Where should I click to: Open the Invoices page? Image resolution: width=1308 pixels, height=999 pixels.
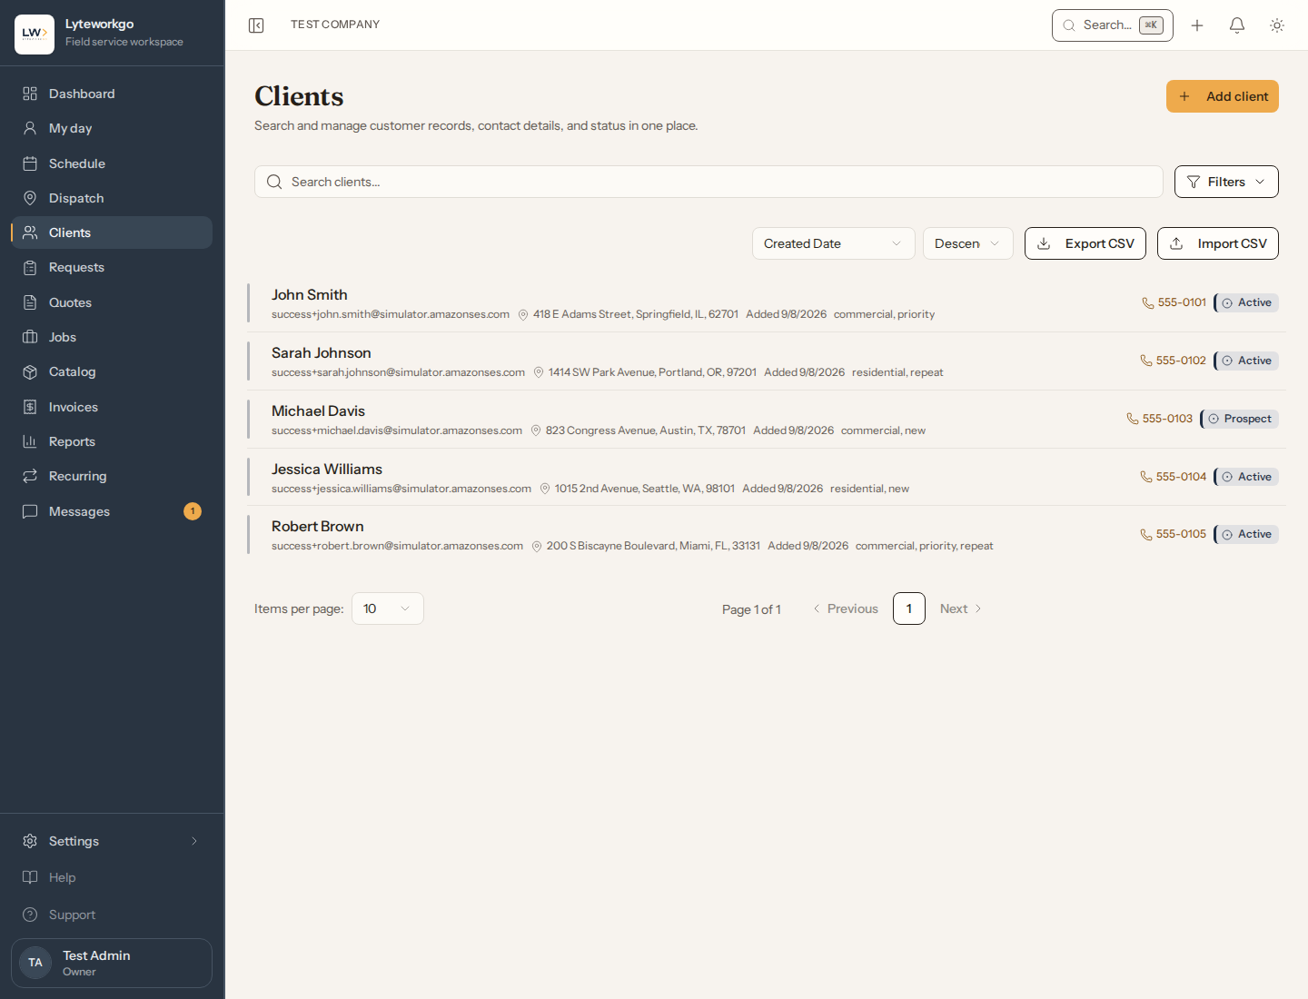coord(112,407)
